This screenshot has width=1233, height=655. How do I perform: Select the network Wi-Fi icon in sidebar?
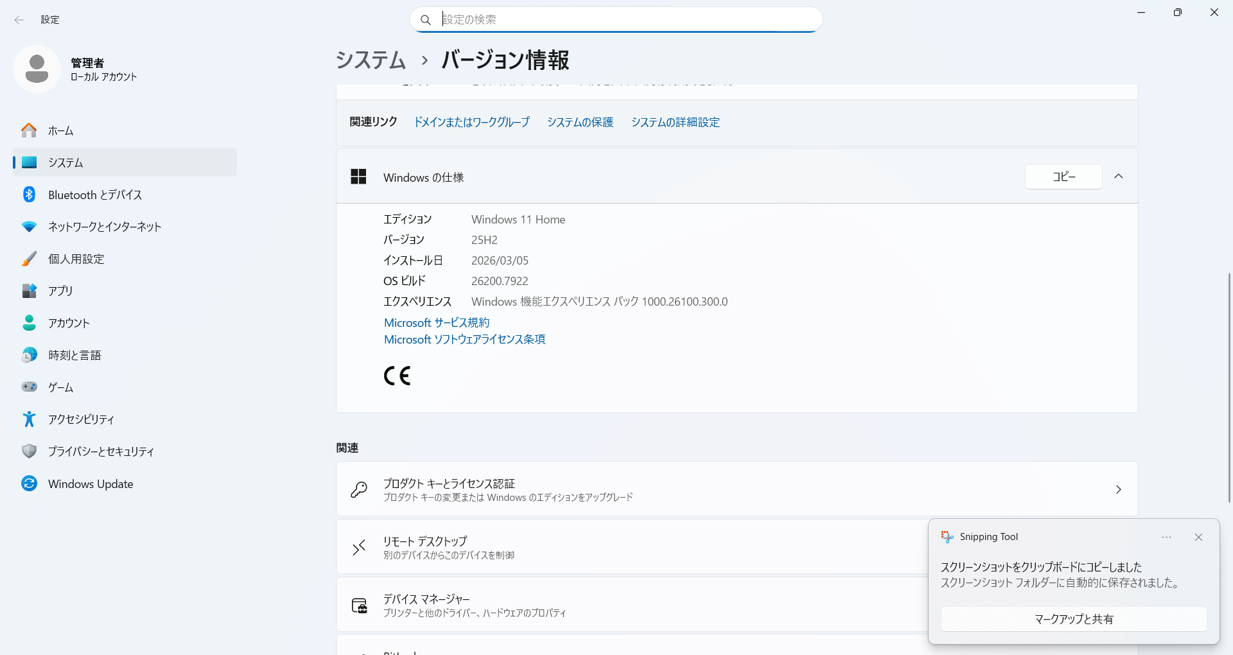point(29,227)
